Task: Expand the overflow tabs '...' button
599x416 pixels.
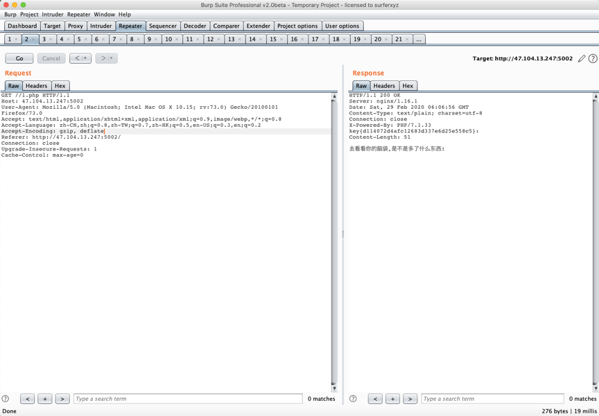Action: pos(419,40)
